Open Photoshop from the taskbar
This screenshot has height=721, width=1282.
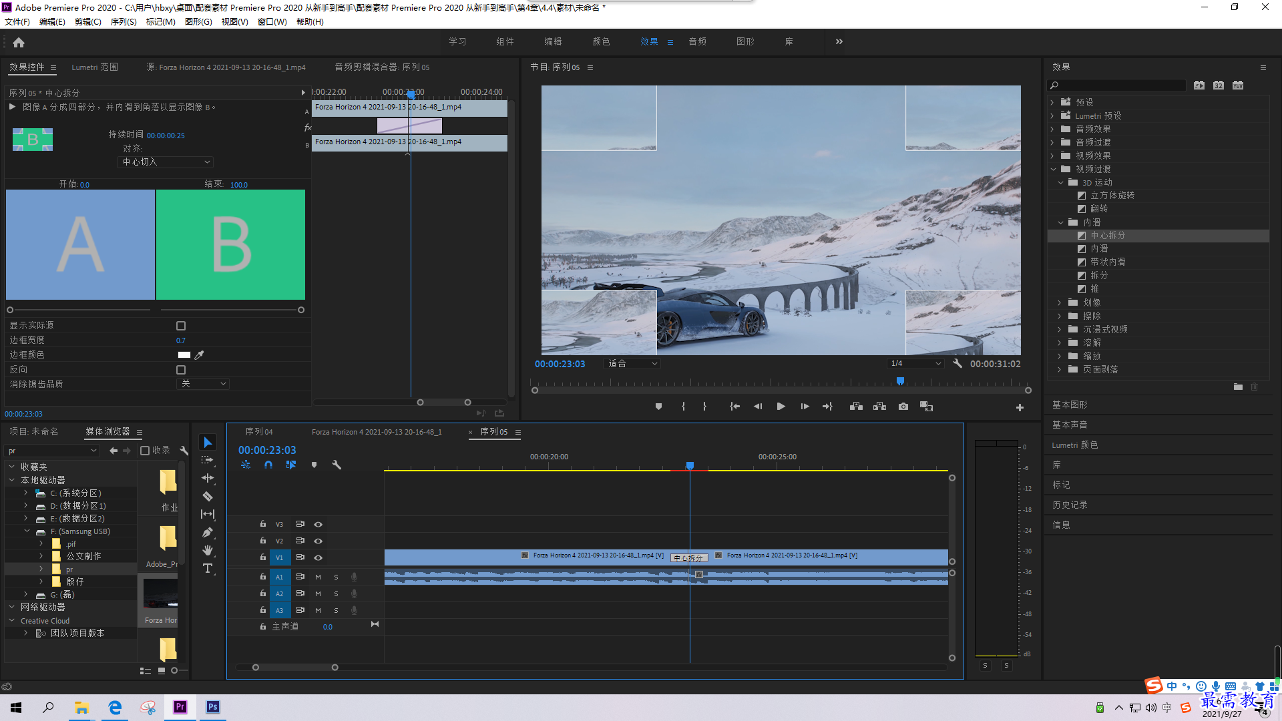pos(212,707)
